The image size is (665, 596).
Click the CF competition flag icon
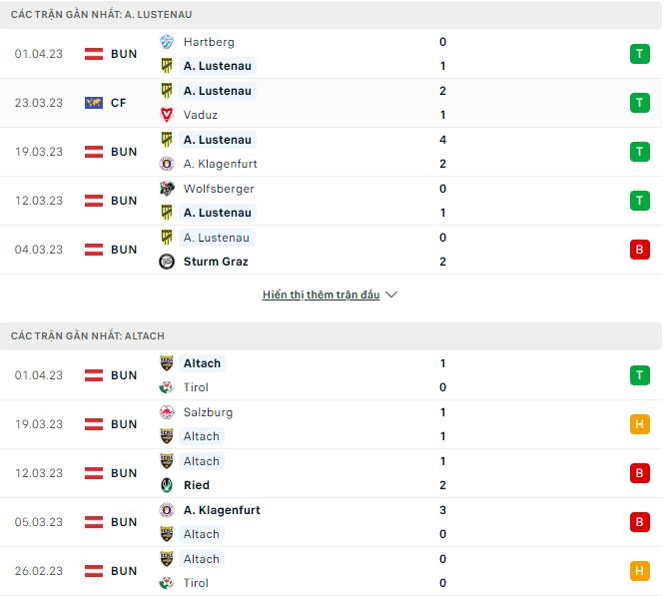pyautogui.click(x=95, y=102)
